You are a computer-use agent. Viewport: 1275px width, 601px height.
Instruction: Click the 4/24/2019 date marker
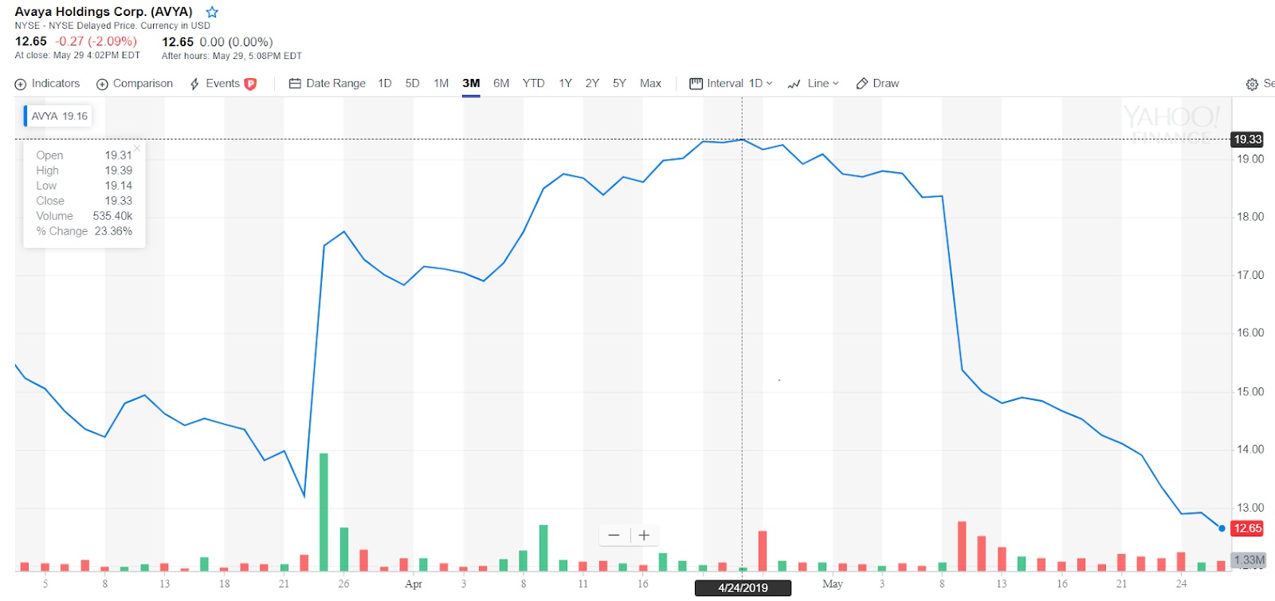click(x=743, y=588)
